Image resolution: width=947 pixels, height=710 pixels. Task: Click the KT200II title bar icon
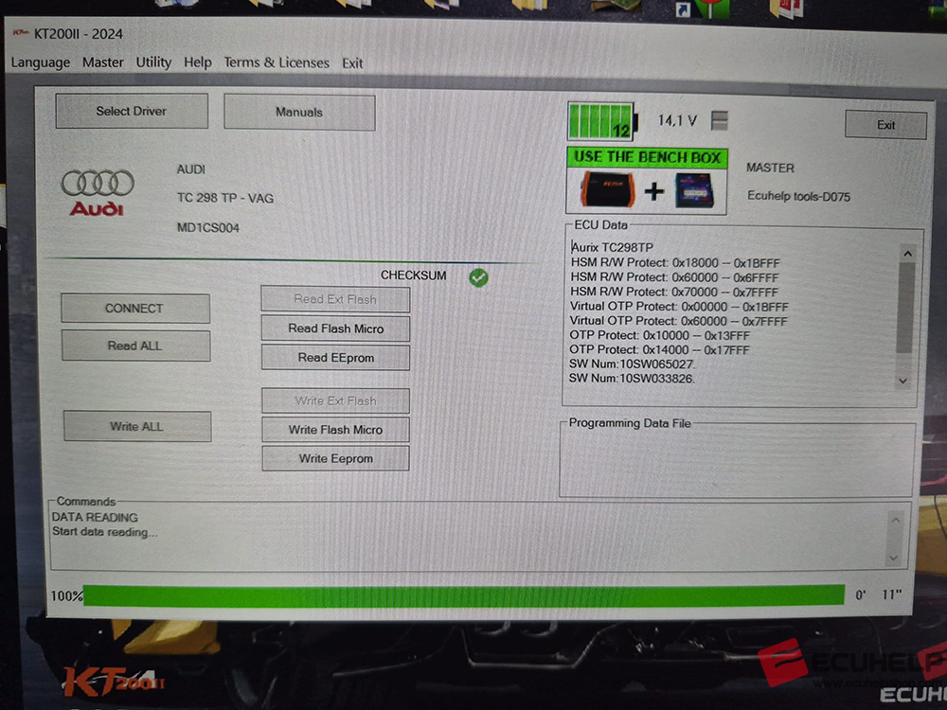point(21,32)
